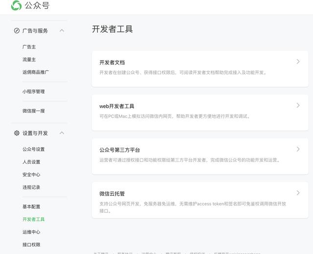This screenshot has height=254, width=313.
Task: Click the green 公众号 logo icon
Action: (x=16, y=5)
